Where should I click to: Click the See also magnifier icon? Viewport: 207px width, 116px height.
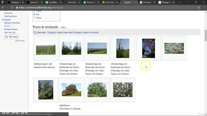click(x=35, y=32)
